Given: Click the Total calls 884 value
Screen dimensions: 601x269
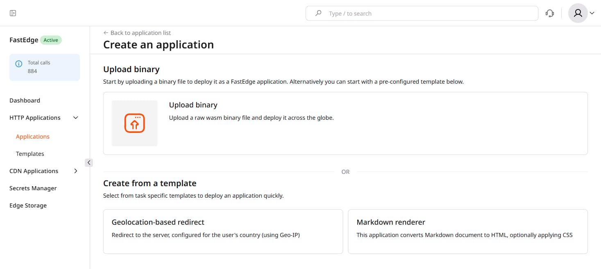Looking at the screenshot, I should [32, 71].
